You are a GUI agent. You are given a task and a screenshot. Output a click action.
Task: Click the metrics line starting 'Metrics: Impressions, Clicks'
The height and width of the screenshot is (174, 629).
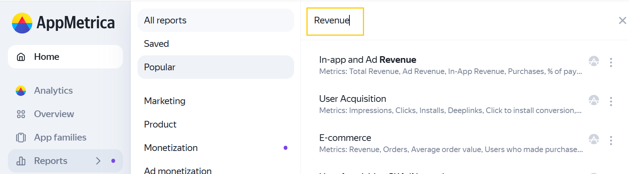(450, 110)
